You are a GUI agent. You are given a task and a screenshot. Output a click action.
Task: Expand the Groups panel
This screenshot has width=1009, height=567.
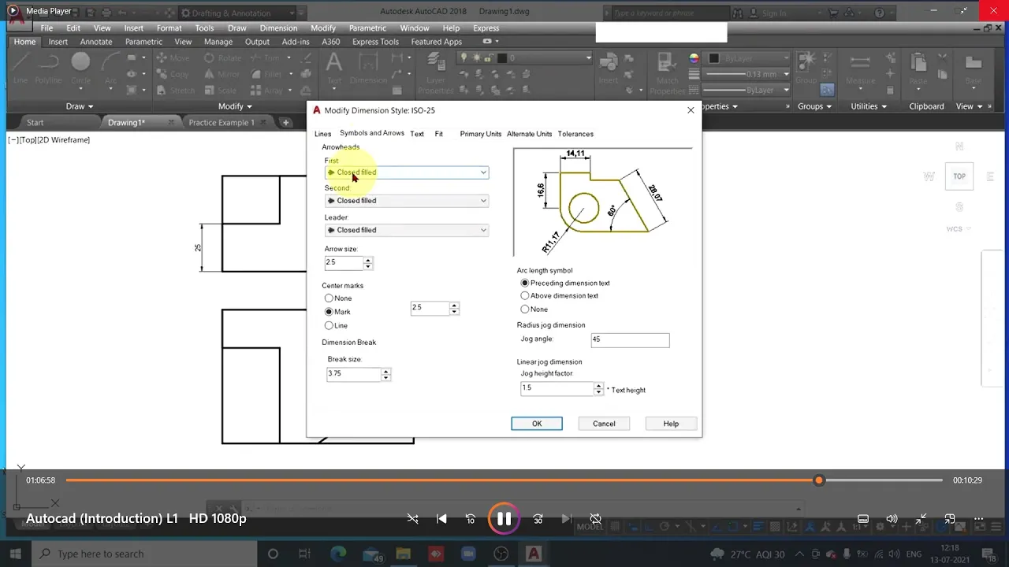[815, 106]
